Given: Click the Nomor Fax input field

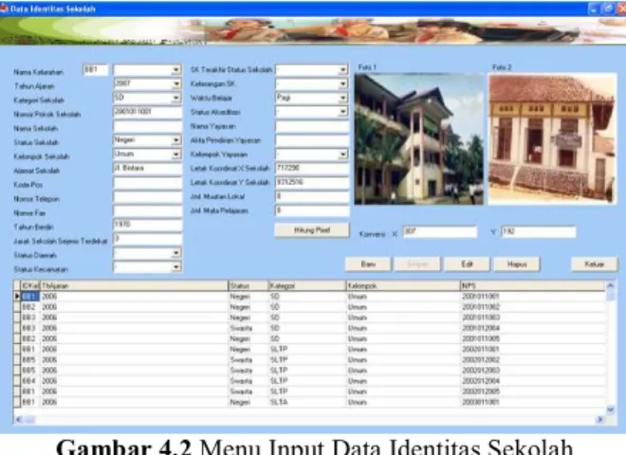Looking at the screenshot, I should pyautogui.click(x=147, y=210).
